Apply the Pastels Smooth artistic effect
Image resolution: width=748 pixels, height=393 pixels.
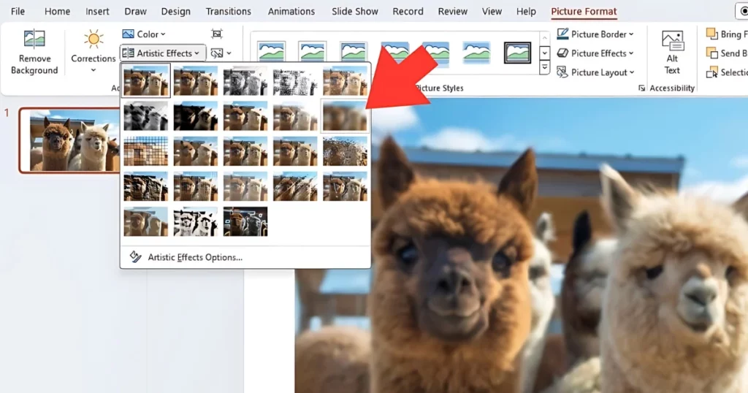pos(295,186)
